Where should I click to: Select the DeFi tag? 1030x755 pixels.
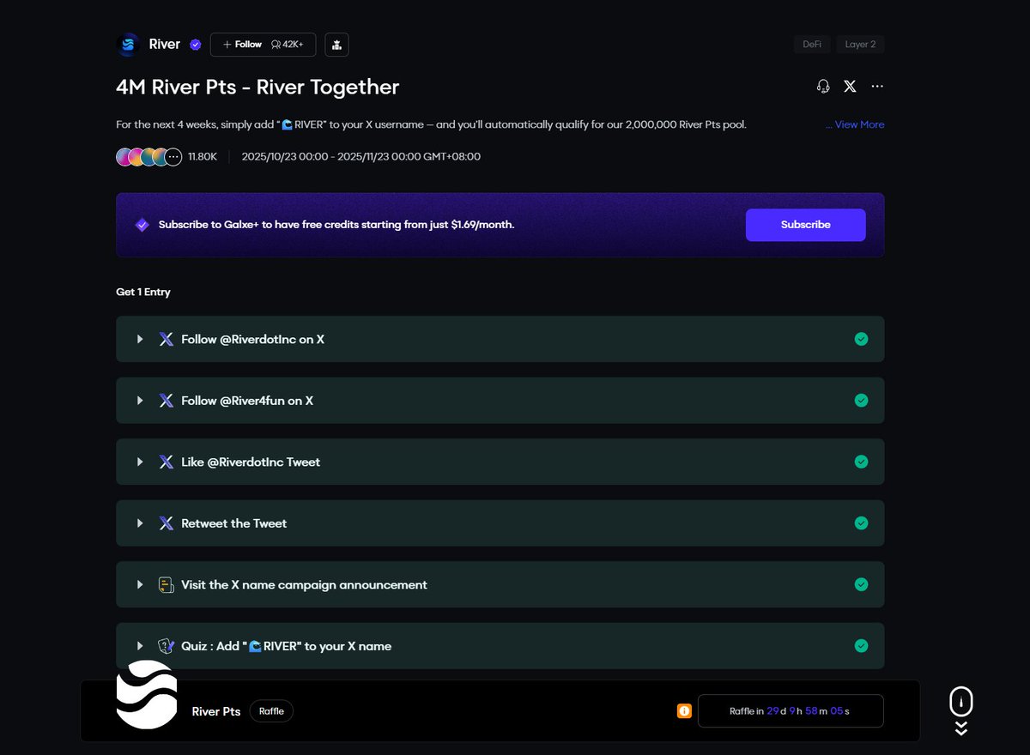pyautogui.click(x=812, y=45)
